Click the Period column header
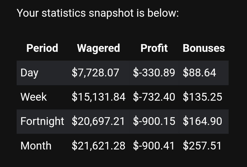This screenshot has height=167, width=247. coord(42,48)
